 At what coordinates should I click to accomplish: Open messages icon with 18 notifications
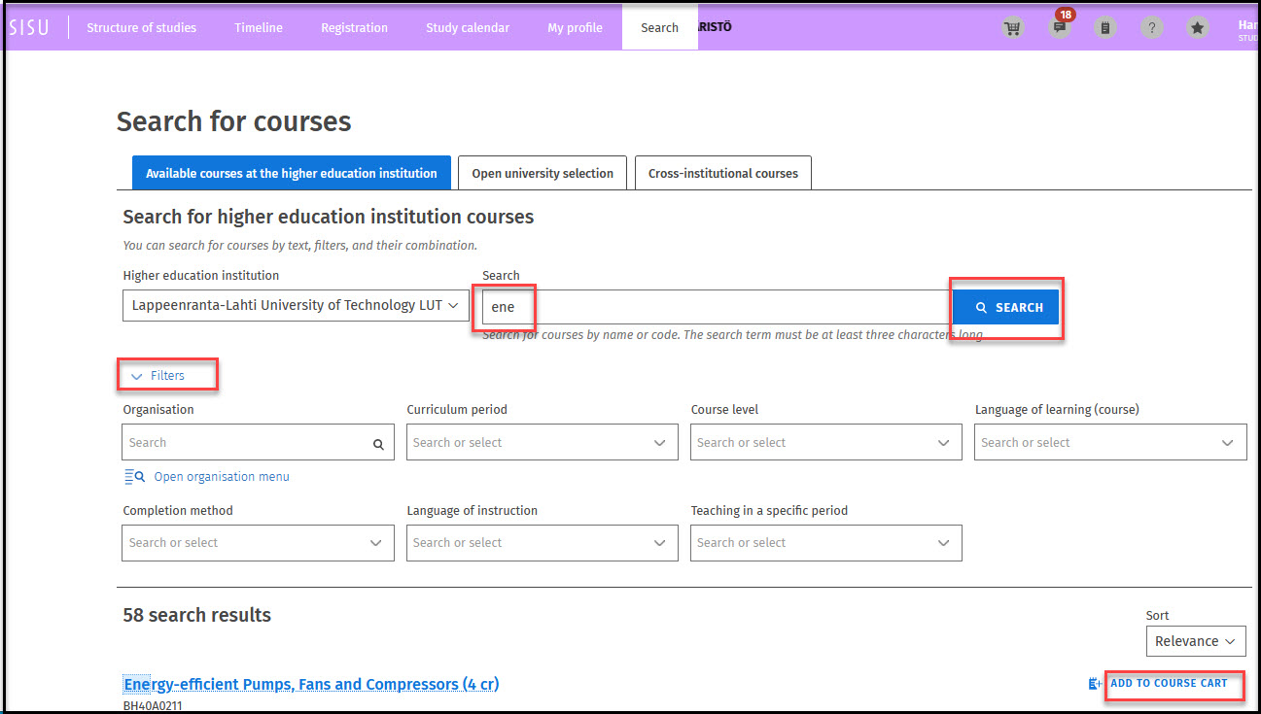coord(1060,28)
